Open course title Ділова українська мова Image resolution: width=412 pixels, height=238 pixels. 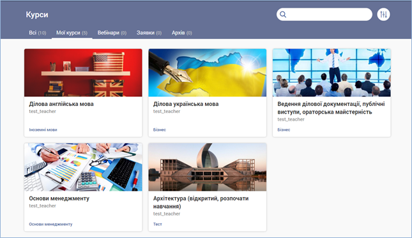186,104
